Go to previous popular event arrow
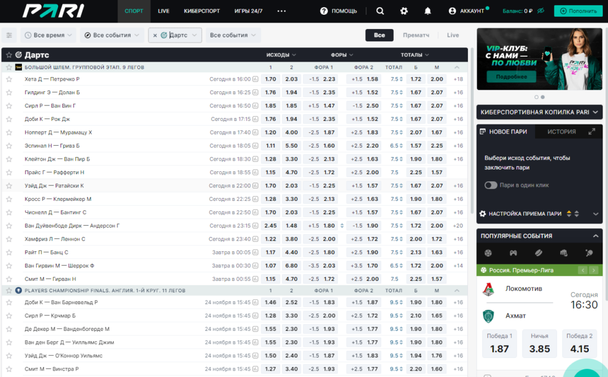The width and height of the screenshot is (608, 377). click(583, 270)
